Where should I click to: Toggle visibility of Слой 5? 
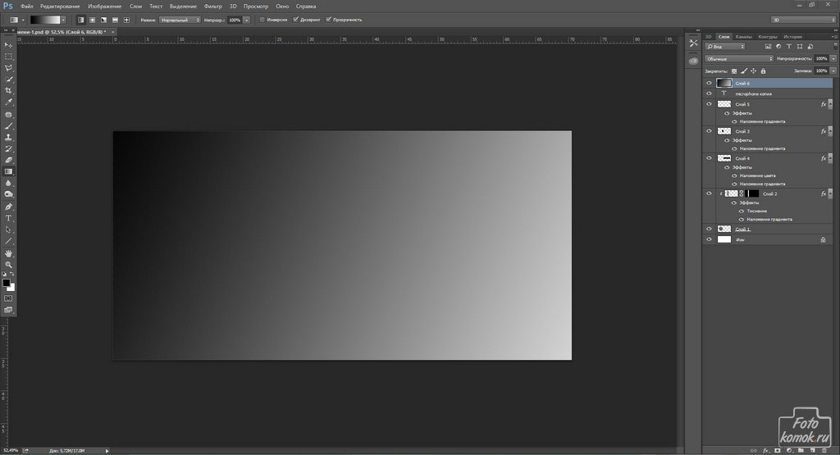(710, 104)
